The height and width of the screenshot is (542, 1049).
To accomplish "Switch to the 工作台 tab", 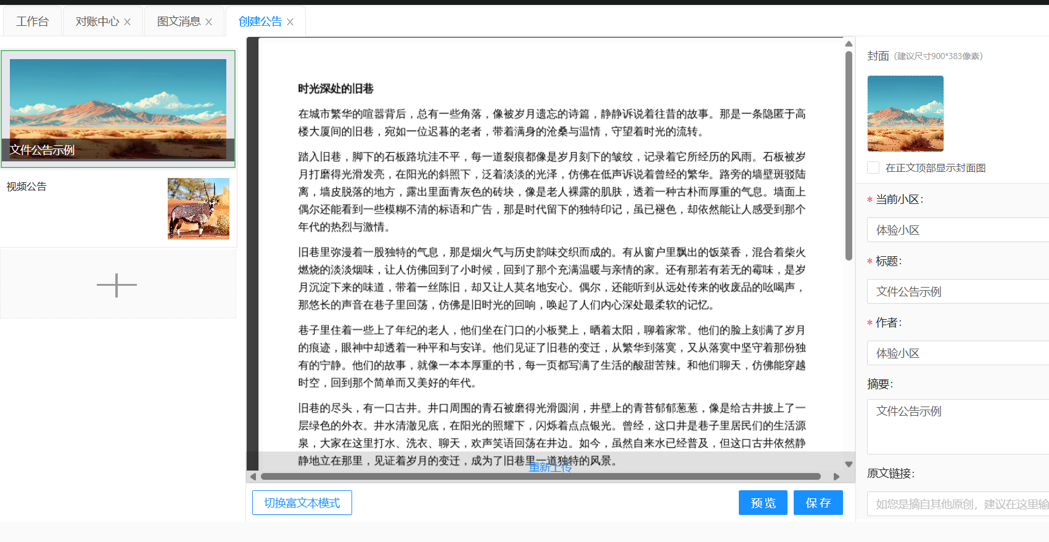I will [x=32, y=22].
